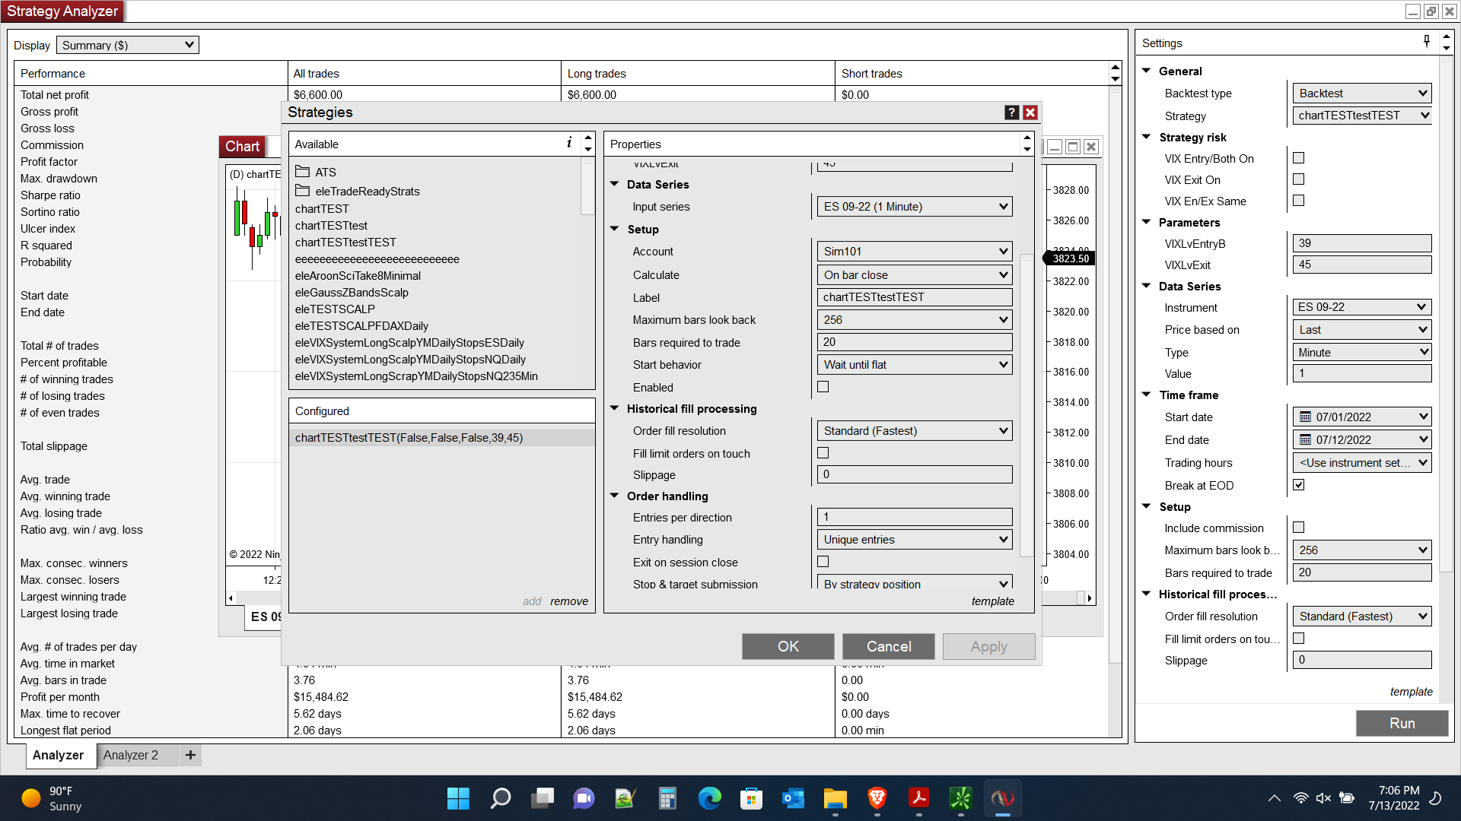This screenshot has width=1461, height=821.
Task: Switch to Analyzer 2 tab
Action: pos(130,755)
